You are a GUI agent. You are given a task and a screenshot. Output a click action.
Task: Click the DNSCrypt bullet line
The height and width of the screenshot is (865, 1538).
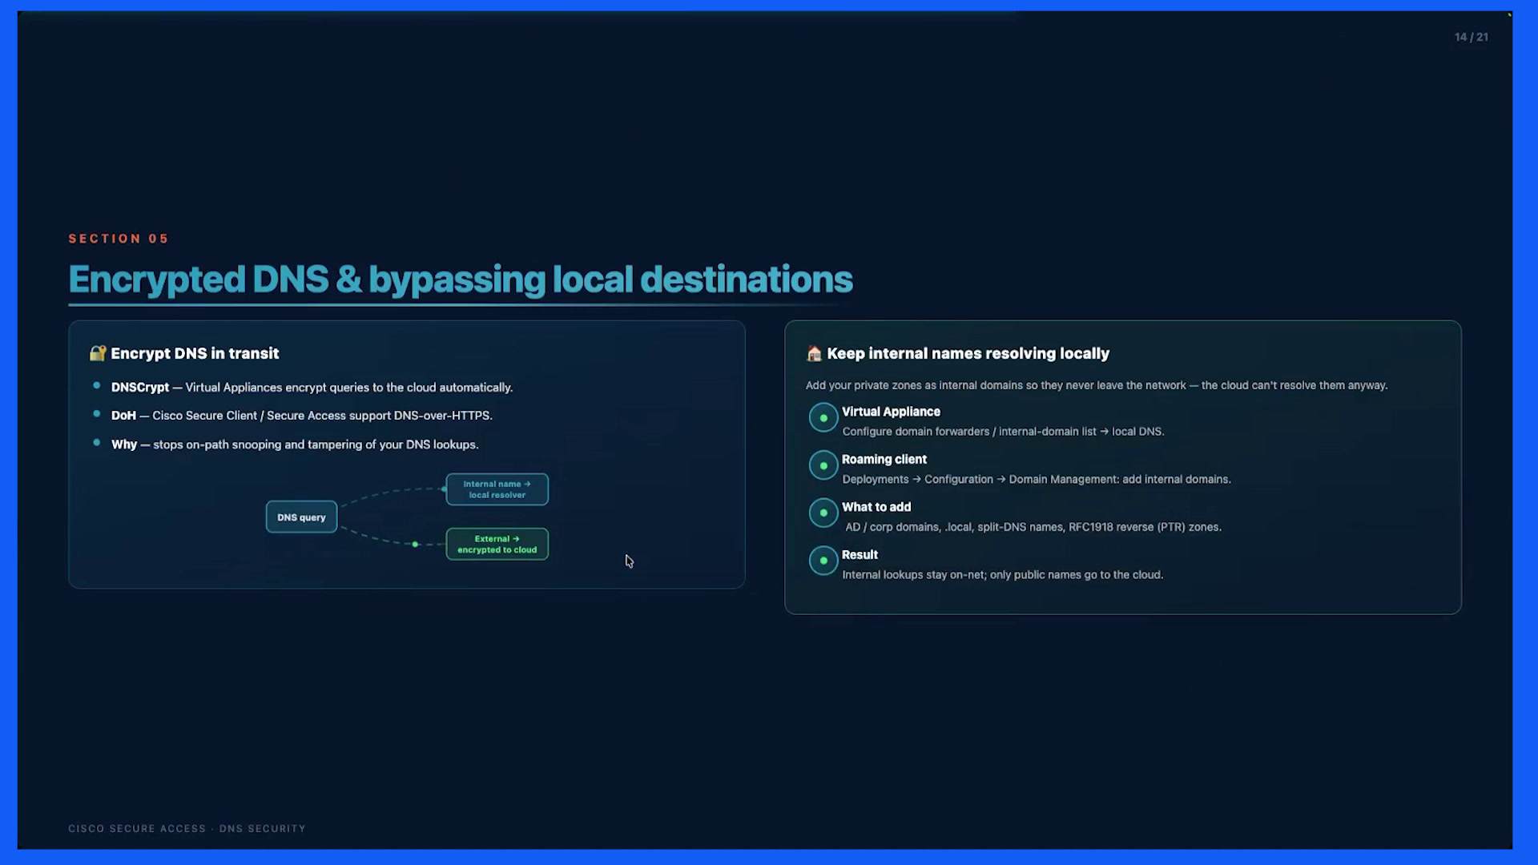pyautogui.click(x=312, y=388)
